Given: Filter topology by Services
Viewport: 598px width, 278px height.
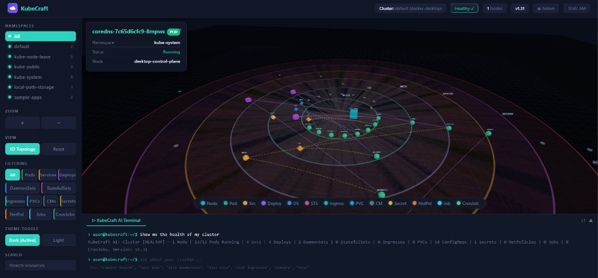Looking at the screenshot, I should [48, 175].
